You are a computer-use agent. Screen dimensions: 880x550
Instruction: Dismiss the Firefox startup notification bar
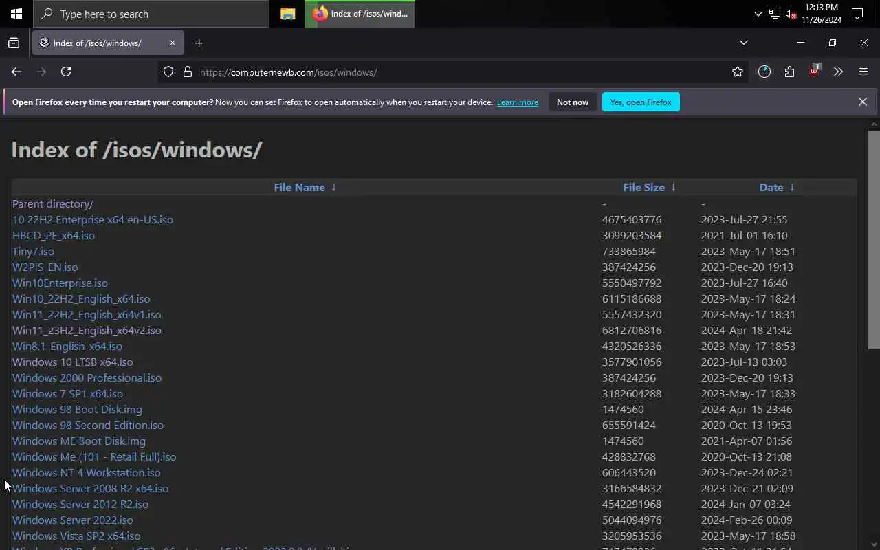tap(862, 102)
